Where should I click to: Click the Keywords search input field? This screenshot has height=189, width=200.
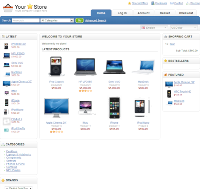(26, 20)
